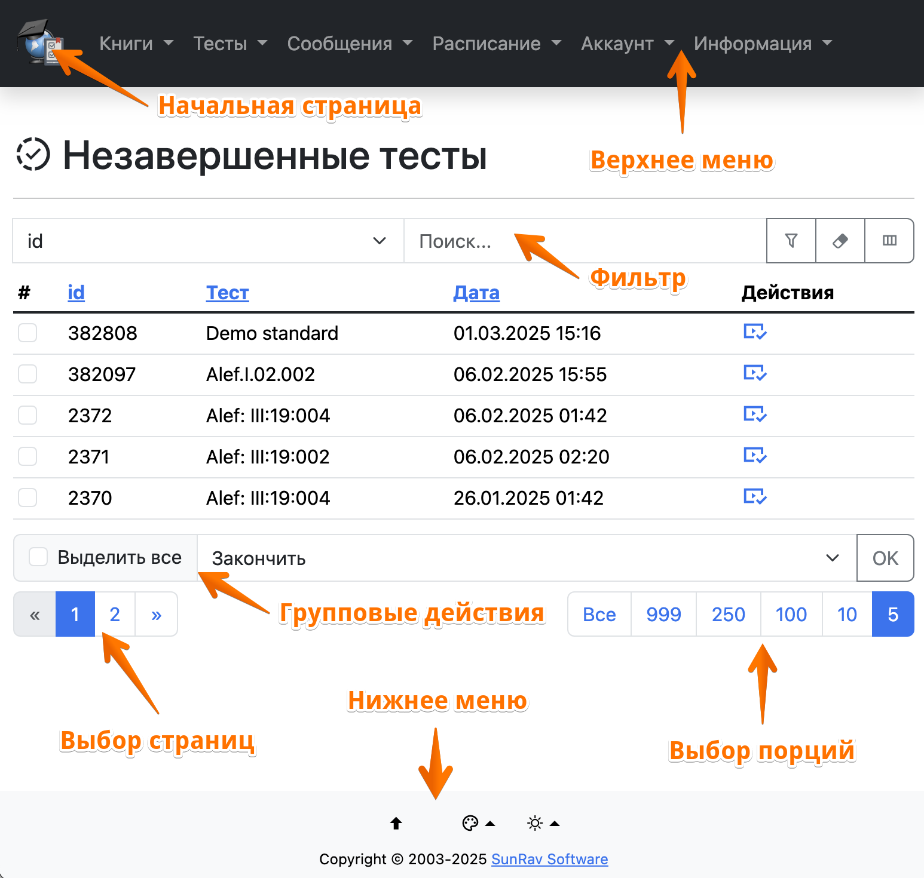Clear filter with the eraser icon
924x878 pixels.
coord(840,241)
